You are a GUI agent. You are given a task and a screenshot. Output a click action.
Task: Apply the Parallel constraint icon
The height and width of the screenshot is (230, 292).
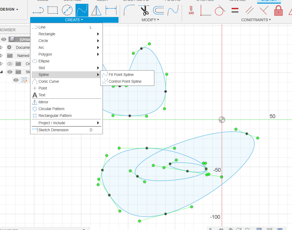[249, 10]
